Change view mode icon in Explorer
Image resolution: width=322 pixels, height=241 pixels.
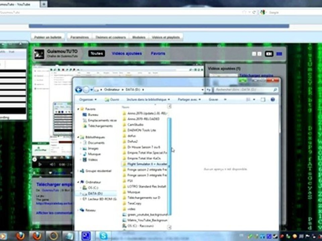(248, 99)
